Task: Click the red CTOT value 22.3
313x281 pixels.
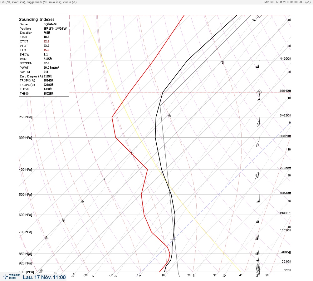Action: click(46, 41)
